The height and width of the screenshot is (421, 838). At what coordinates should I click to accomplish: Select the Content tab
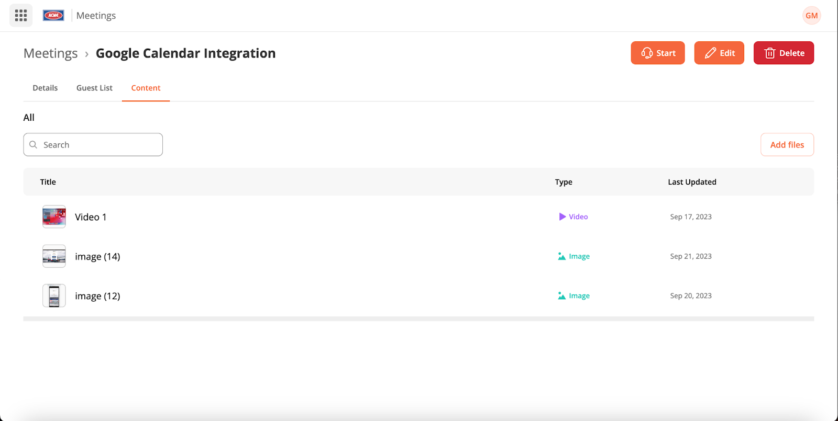(146, 88)
